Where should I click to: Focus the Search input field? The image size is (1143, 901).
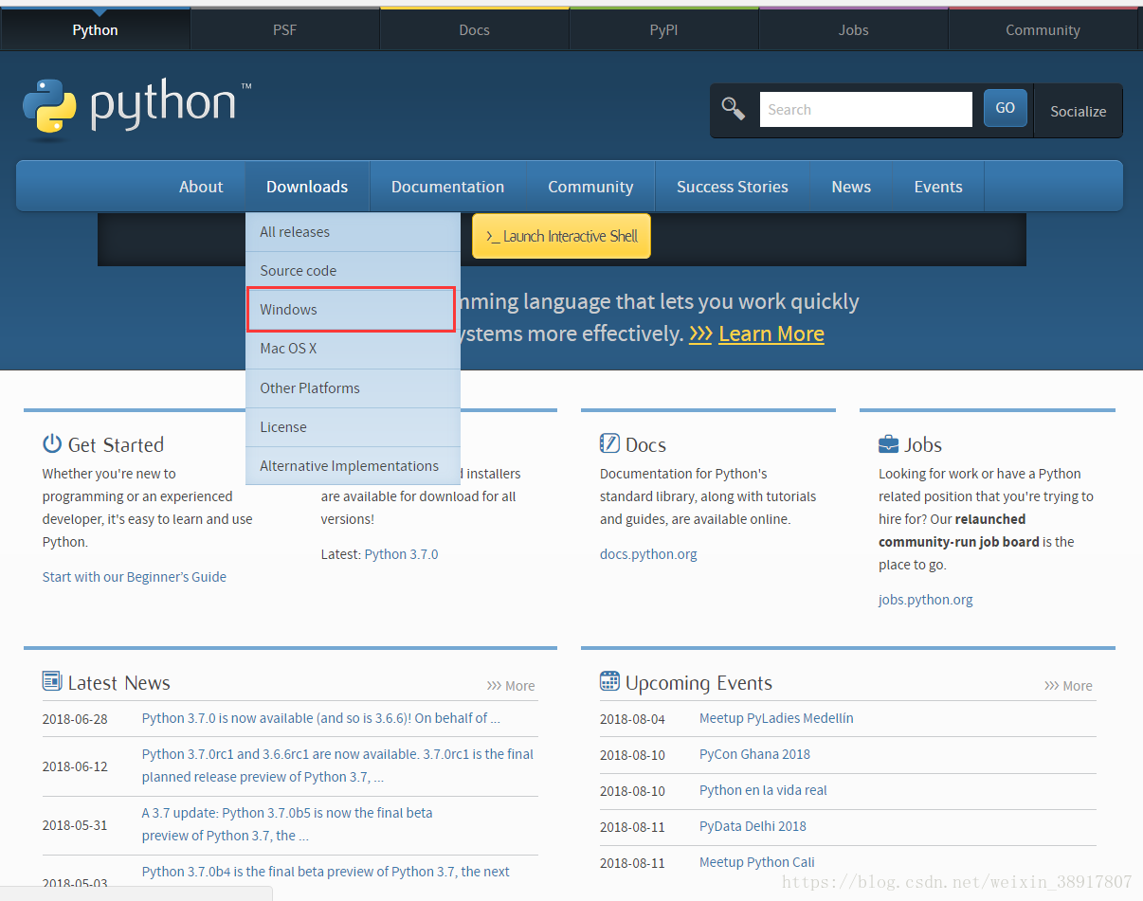click(x=866, y=109)
